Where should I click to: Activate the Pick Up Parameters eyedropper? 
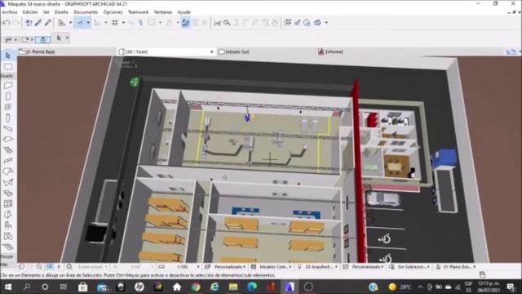point(38,23)
